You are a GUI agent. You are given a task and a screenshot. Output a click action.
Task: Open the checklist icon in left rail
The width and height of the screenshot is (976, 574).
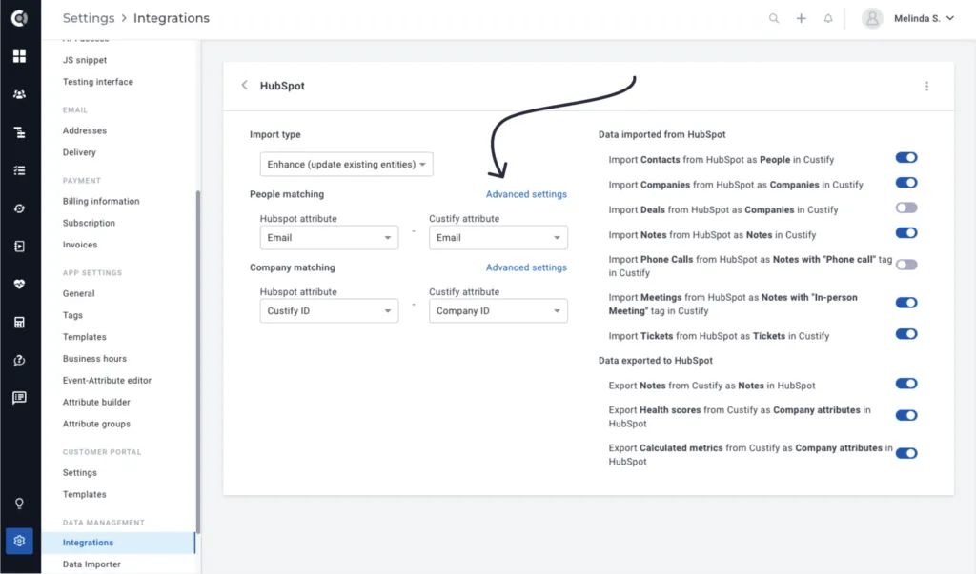coord(19,170)
